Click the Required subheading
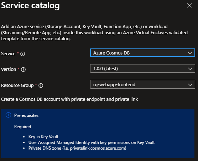Viewport: 198px width, 161px height. (x=22, y=127)
